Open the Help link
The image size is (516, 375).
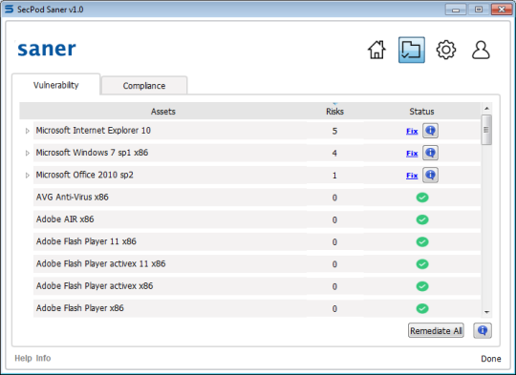point(23,358)
